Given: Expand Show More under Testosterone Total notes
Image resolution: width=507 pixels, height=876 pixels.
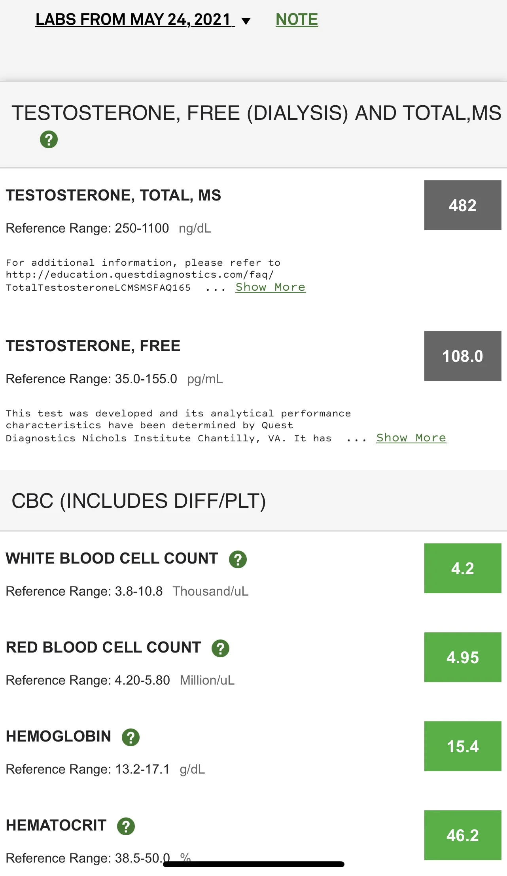Looking at the screenshot, I should point(271,287).
